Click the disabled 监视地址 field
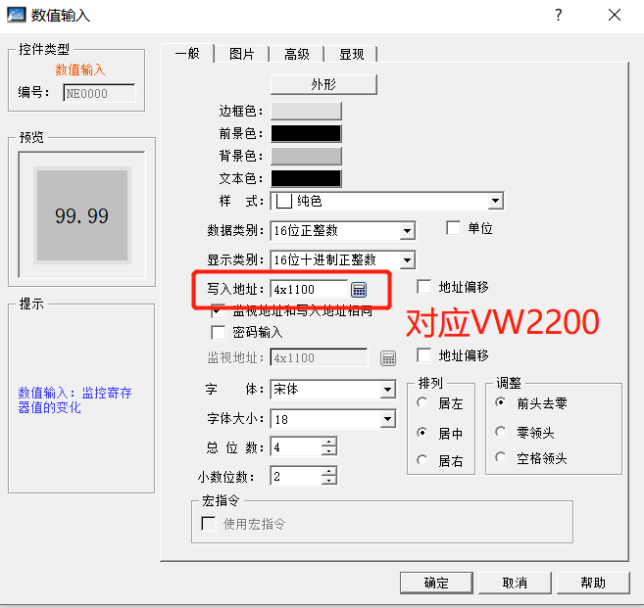The image size is (644, 608). click(319, 357)
